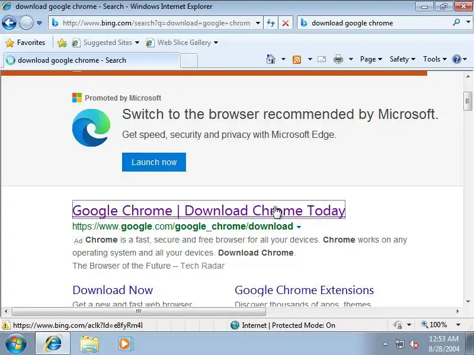Expand the address bar history dropdown
This screenshot has width=474, height=355.
(x=258, y=23)
